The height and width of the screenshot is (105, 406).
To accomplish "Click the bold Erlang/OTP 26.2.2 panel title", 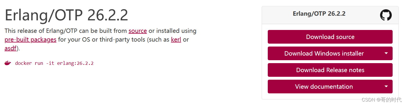I will 319,14.
